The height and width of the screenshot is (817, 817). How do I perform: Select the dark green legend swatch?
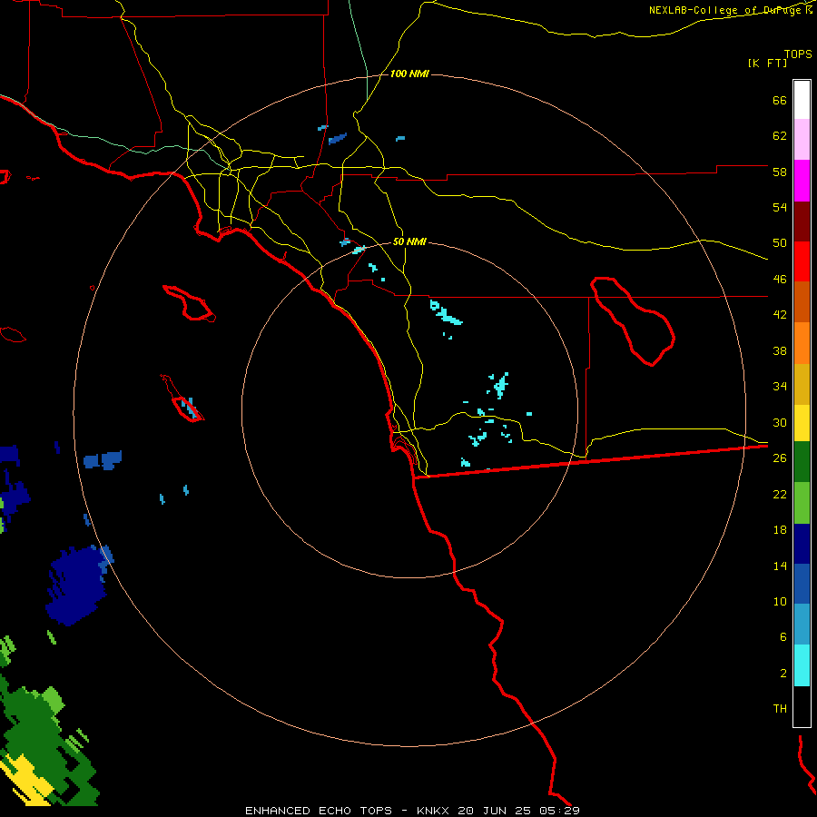[802, 462]
